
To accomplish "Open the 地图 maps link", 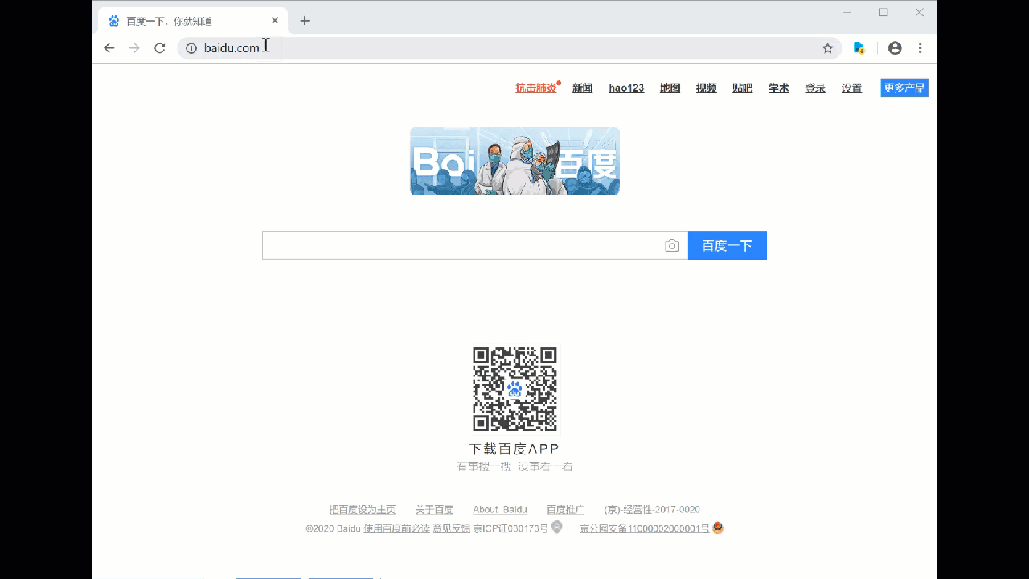I will pos(670,88).
